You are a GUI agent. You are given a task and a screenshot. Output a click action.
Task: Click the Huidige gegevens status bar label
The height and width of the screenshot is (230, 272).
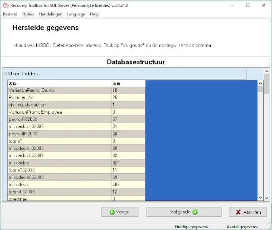coord(191,227)
